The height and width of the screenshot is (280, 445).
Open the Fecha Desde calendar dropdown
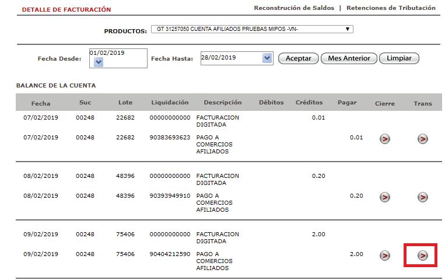pos(99,62)
